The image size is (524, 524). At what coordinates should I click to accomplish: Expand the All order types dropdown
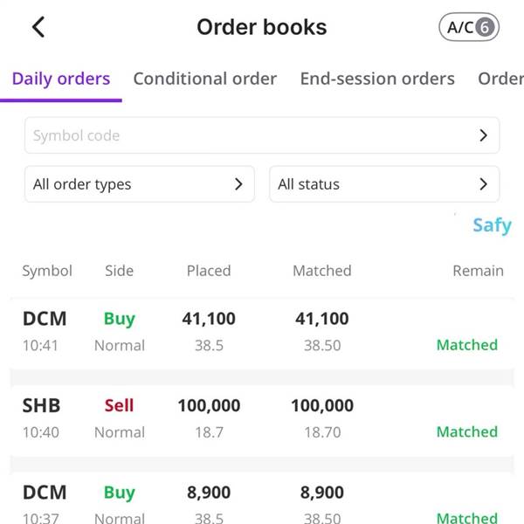click(140, 184)
